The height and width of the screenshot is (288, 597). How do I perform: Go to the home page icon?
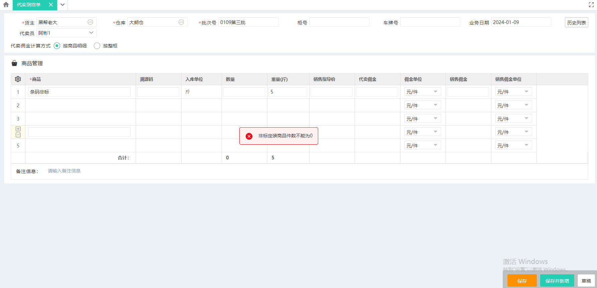(x=6, y=5)
